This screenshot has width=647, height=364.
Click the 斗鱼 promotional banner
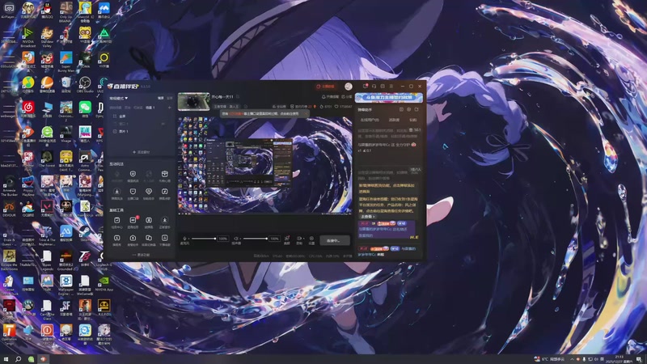(x=389, y=97)
